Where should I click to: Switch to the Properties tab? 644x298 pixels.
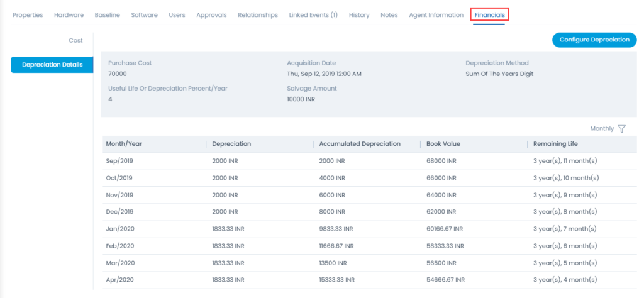28,15
